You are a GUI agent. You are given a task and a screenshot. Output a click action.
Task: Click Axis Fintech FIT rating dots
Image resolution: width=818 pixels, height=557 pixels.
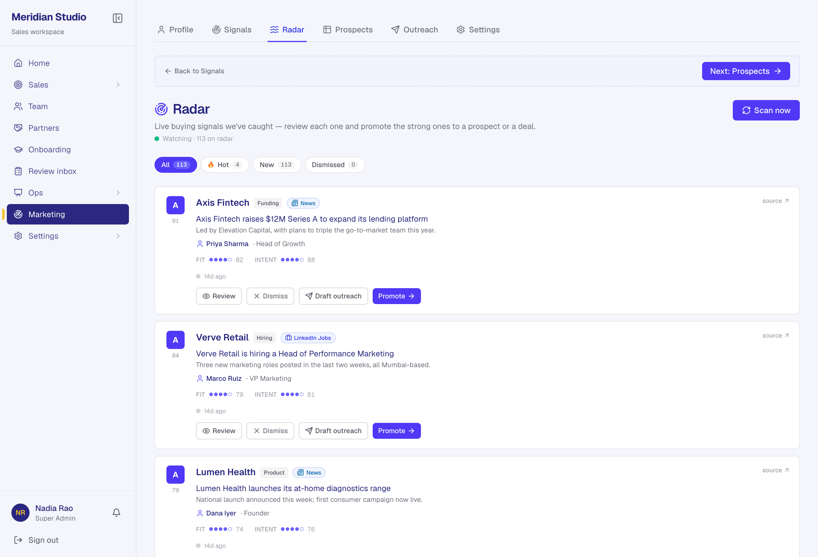click(220, 260)
